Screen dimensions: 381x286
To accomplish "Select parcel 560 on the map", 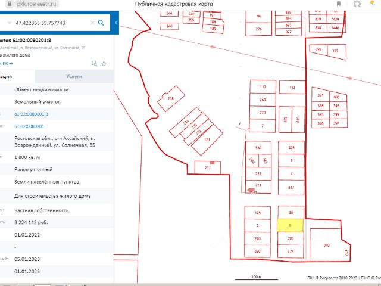I will tap(258, 147).
